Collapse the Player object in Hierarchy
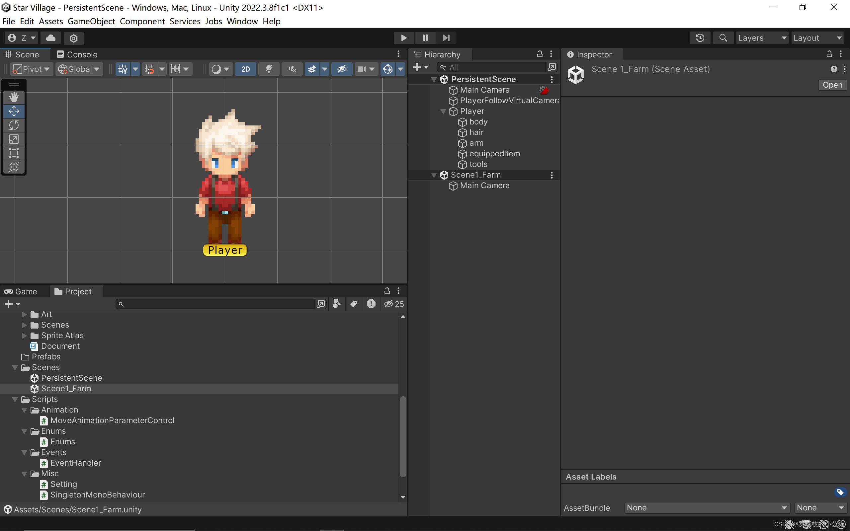The height and width of the screenshot is (531, 850). click(443, 111)
